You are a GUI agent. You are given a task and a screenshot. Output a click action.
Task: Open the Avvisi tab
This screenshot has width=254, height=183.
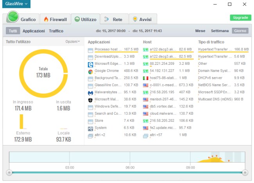point(143,19)
